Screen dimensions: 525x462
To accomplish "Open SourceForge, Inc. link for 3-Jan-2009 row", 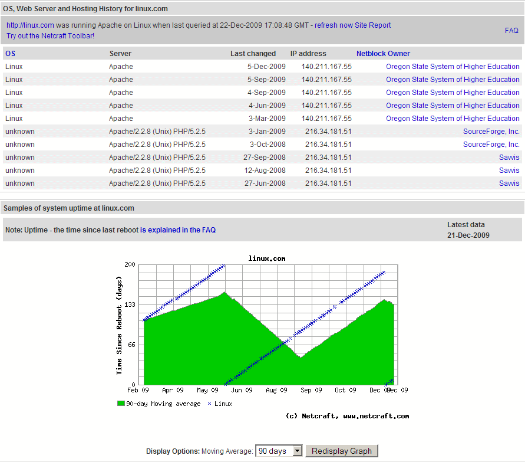I will pos(491,132).
